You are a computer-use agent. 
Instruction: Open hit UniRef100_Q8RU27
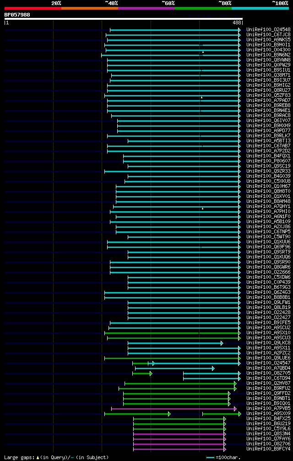268,90
